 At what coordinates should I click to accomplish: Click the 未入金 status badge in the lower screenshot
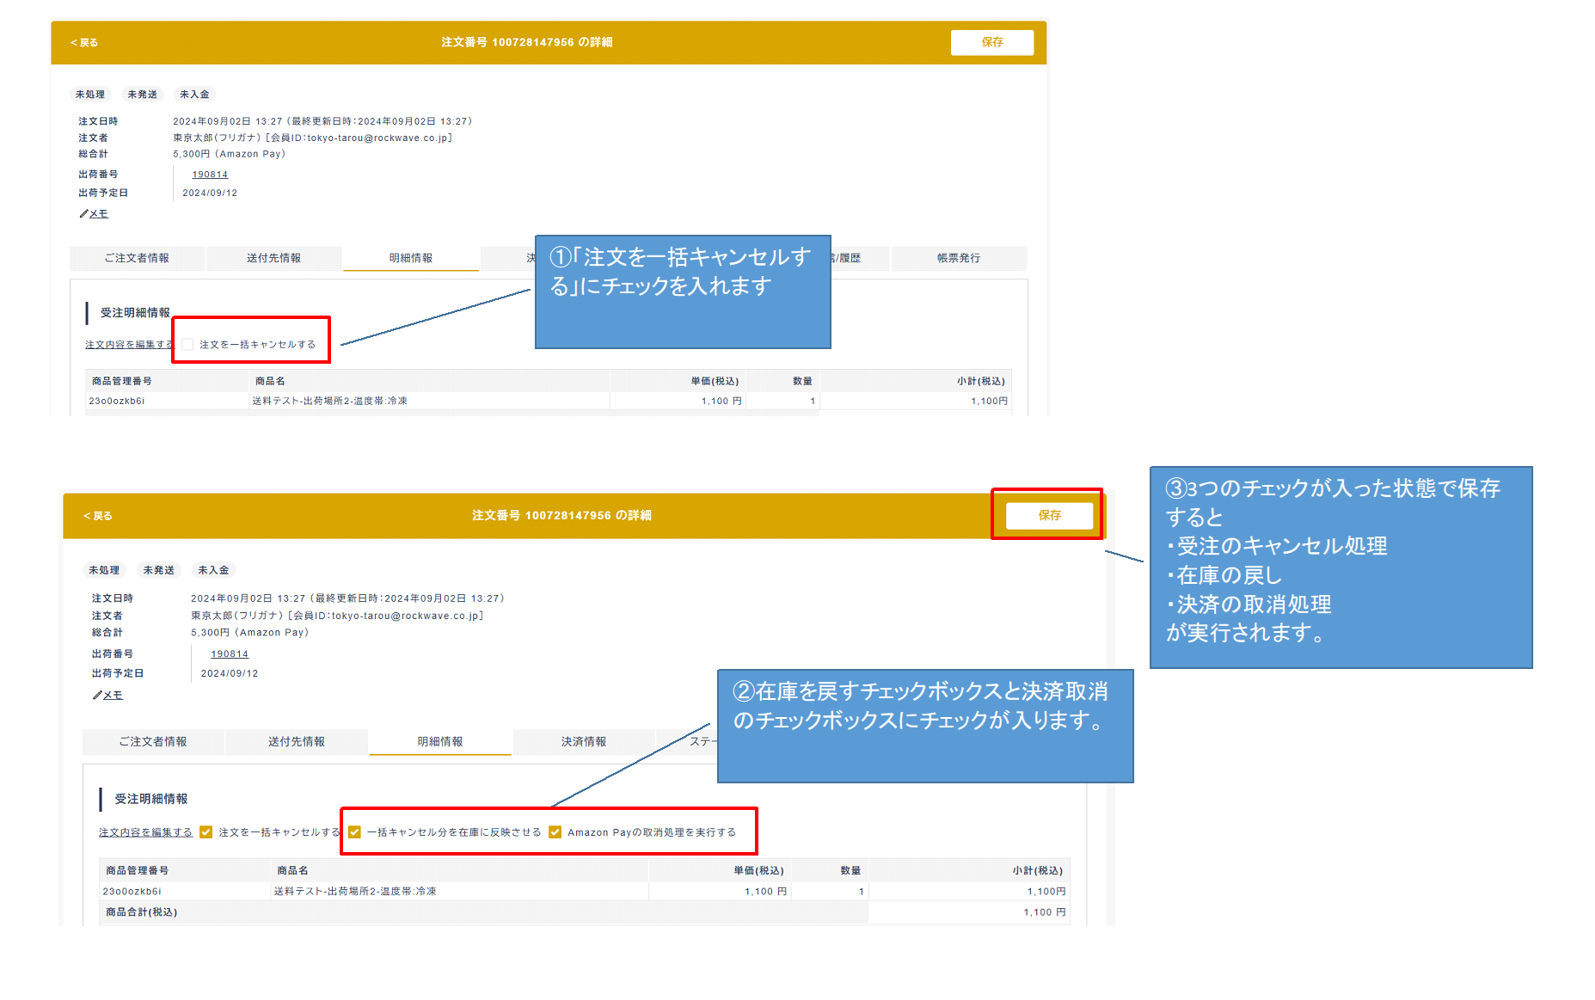point(213,570)
